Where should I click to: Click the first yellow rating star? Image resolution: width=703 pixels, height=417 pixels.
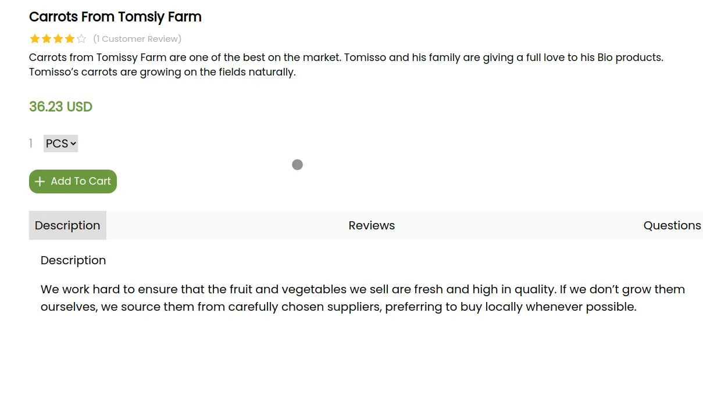click(35, 39)
